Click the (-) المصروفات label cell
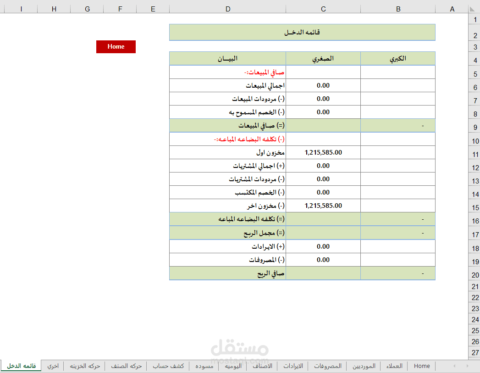 click(227, 260)
